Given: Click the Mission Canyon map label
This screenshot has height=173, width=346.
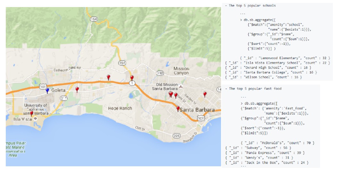Looking at the screenshot, I should pyautogui.click(x=181, y=71).
